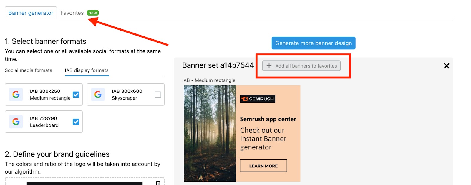Click the Semrush logo in the banner
This screenshot has height=185, width=471.
[258, 99]
